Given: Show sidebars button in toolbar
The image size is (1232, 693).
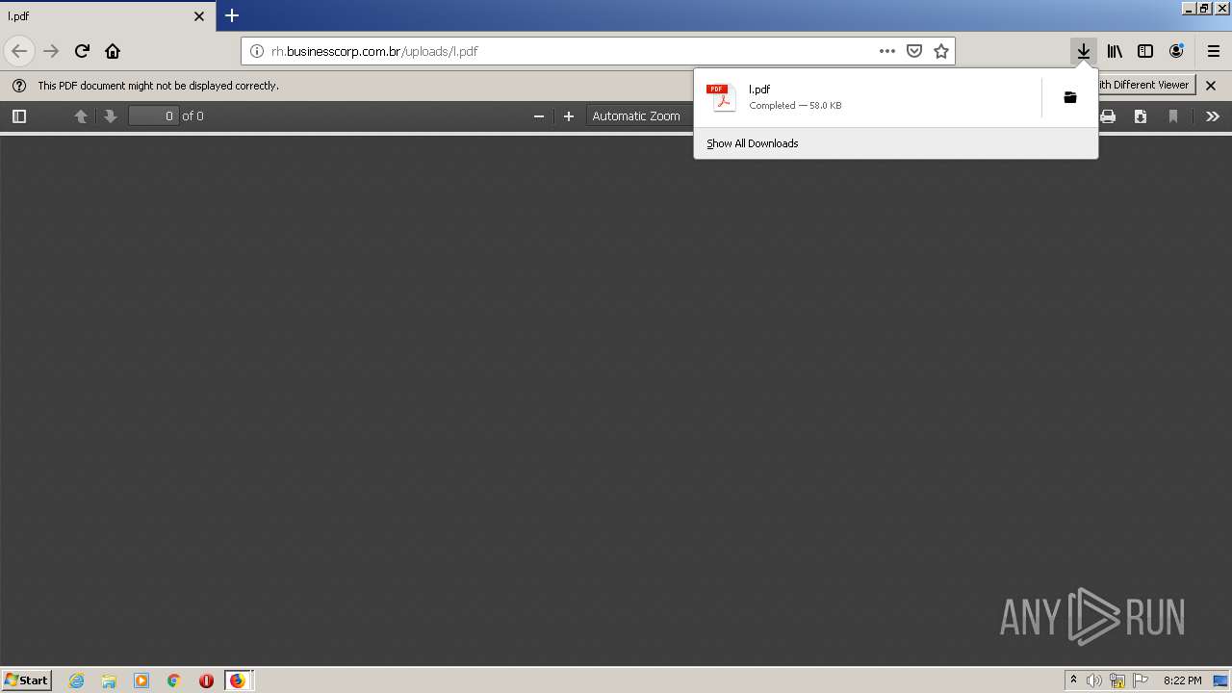Looking at the screenshot, I should [1145, 51].
